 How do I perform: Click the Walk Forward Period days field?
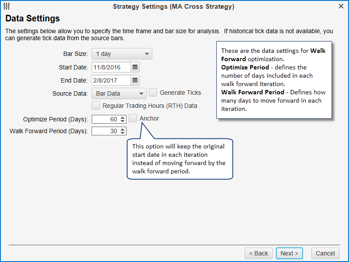(105, 131)
